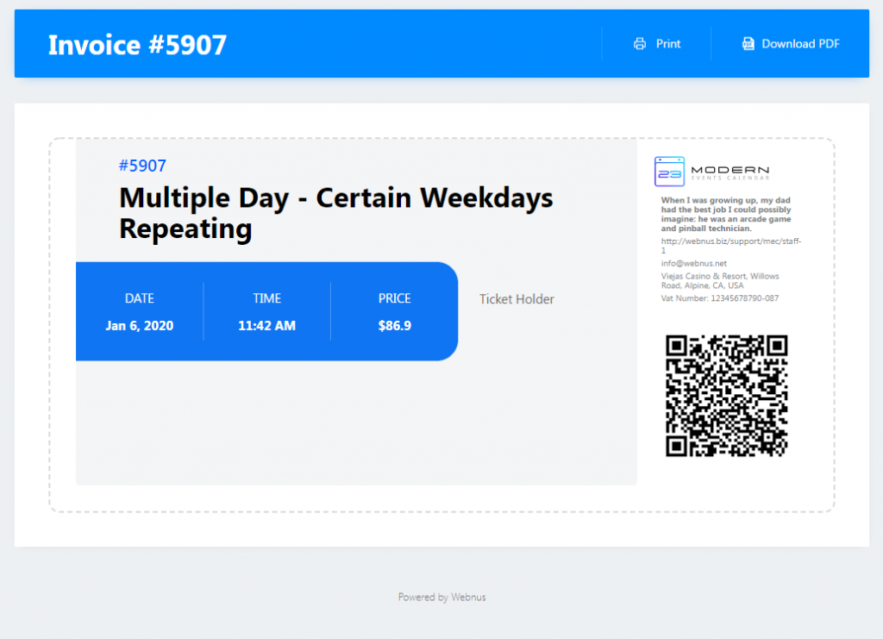Open the invoice number #5907 link

pyautogui.click(x=141, y=166)
